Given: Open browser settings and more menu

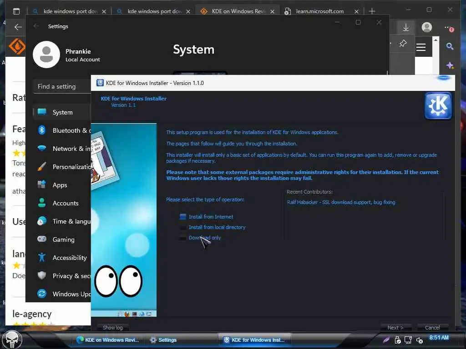Looking at the screenshot, I should coord(449,28).
